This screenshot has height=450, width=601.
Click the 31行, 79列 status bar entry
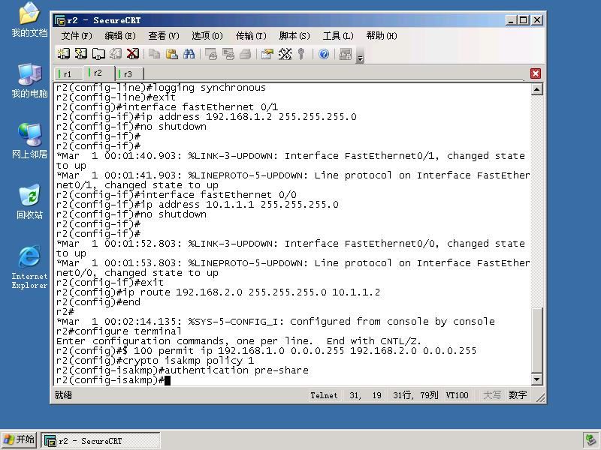pos(415,396)
